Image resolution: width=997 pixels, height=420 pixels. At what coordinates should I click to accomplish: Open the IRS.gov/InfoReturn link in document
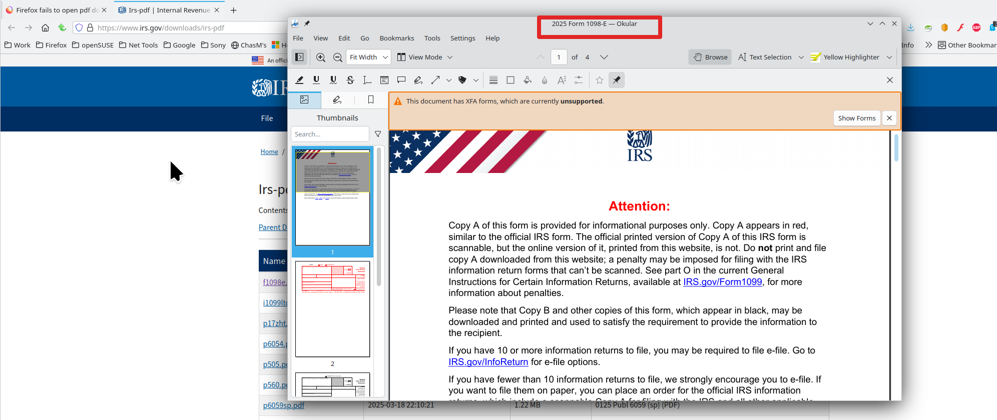click(488, 362)
